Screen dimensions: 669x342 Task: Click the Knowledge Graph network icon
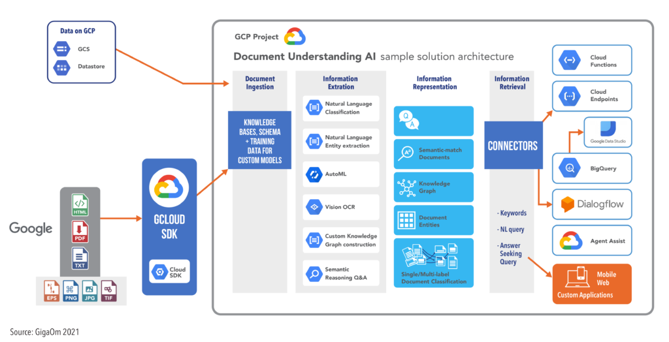point(406,187)
